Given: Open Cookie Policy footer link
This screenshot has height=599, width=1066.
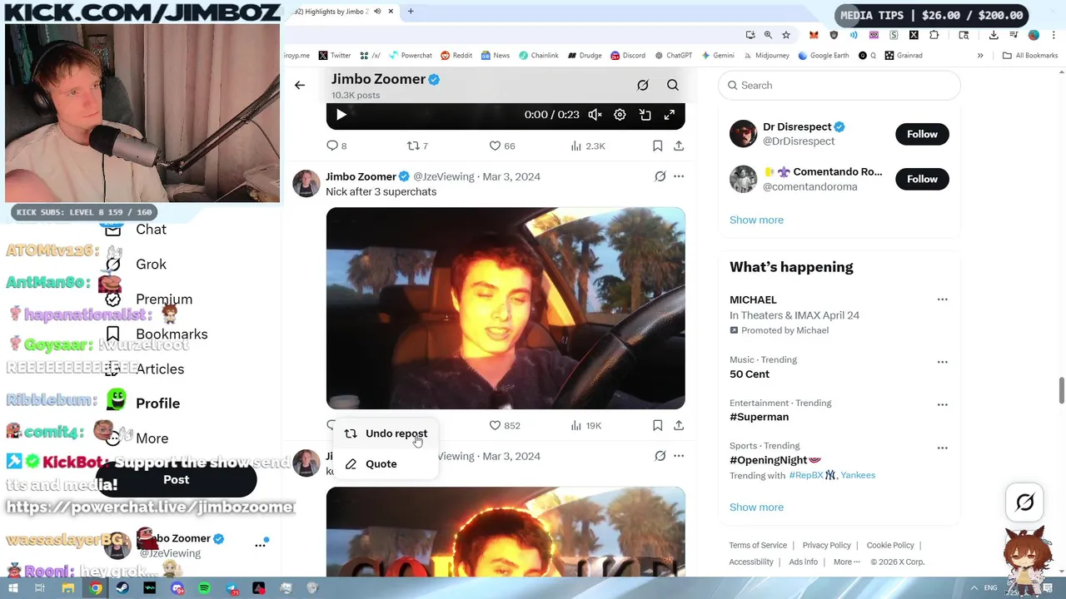Looking at the screenshot, I should point(890,545).
